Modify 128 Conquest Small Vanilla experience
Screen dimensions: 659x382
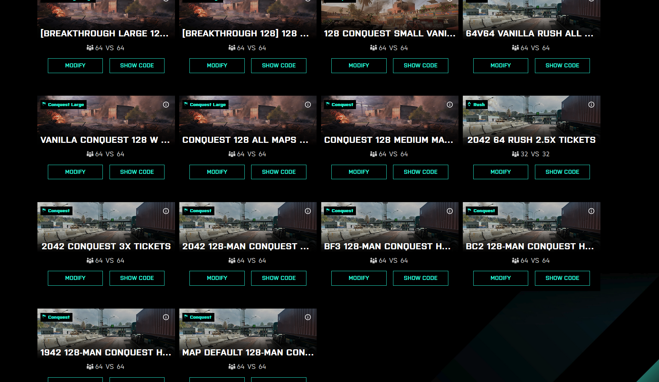click(x=359, y=66)
